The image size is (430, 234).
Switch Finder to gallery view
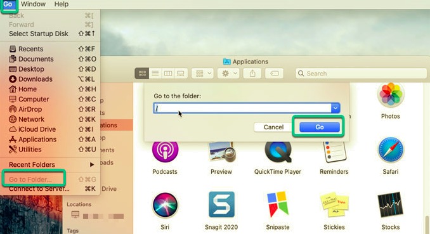[x=181, y=74]
